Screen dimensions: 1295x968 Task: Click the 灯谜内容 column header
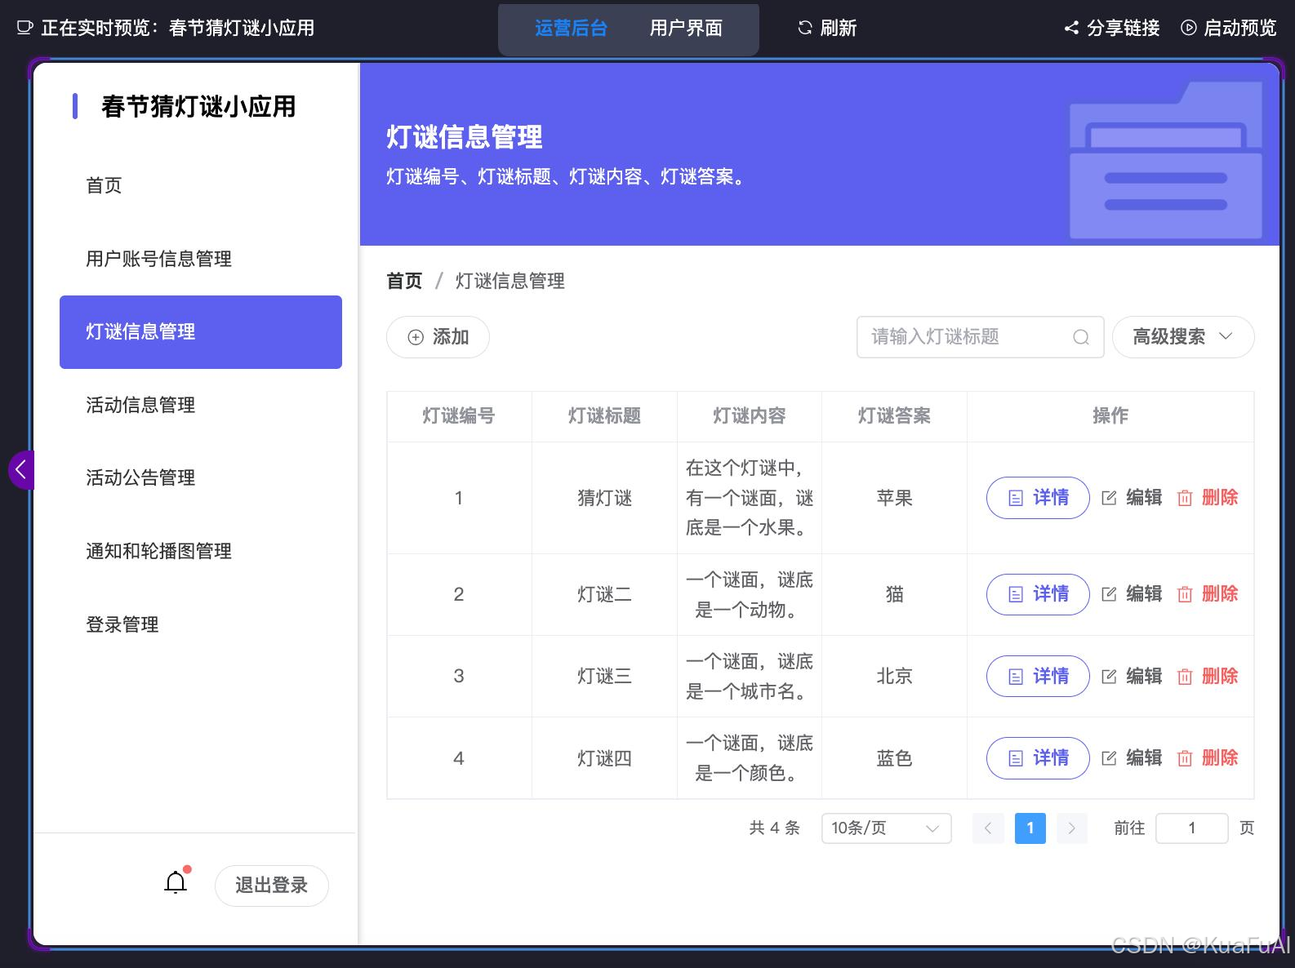(750, 416)
